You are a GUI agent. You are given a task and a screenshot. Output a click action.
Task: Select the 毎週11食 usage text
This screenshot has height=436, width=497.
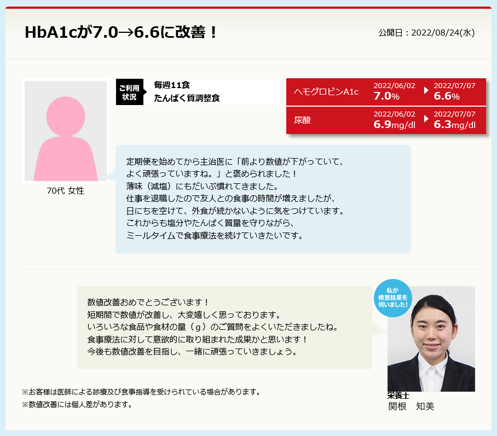pyautogui.click(x=172, y=85)
